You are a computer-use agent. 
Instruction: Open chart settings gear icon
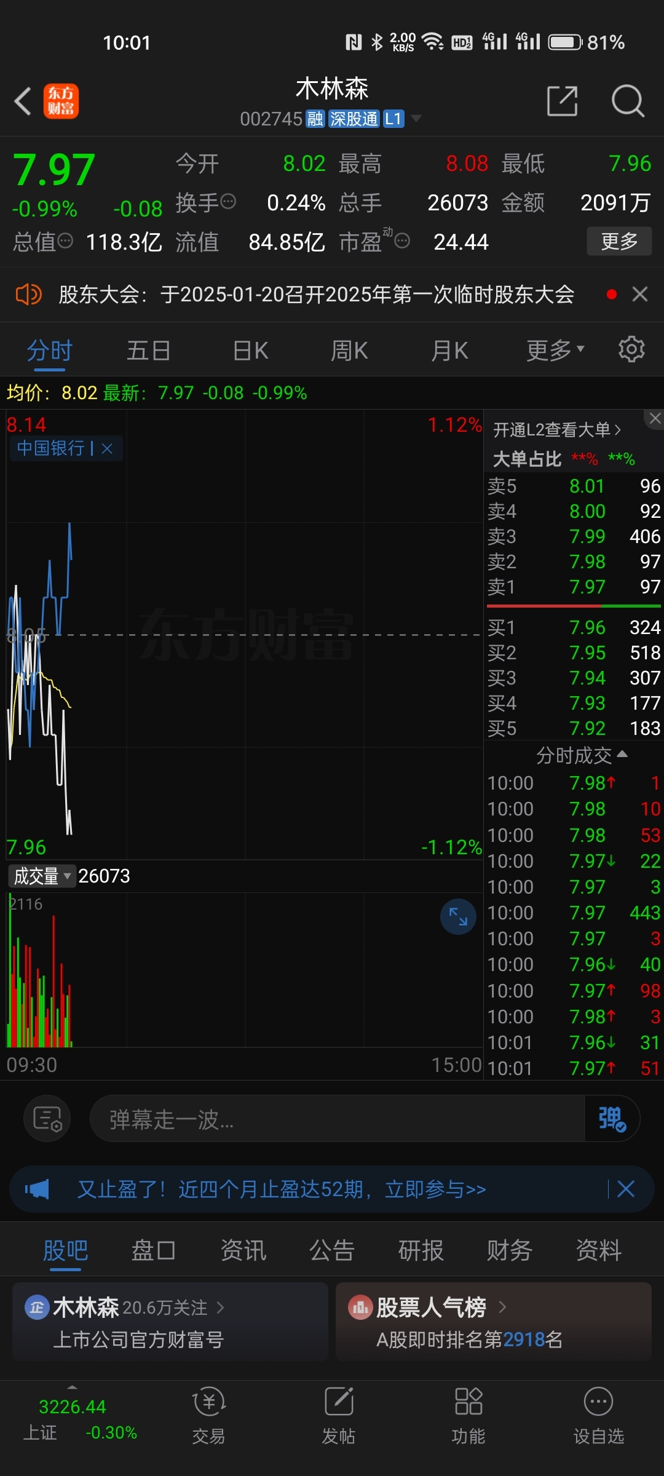[631, 349]
